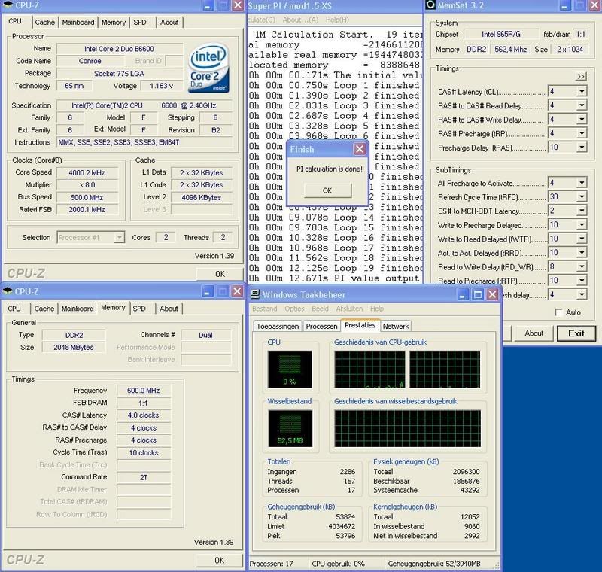This screenshot has height=572, width=602.
Task: Toggle the Auto checkbox in MemSet
Action: pyautogui.click(x=559, y=312)
